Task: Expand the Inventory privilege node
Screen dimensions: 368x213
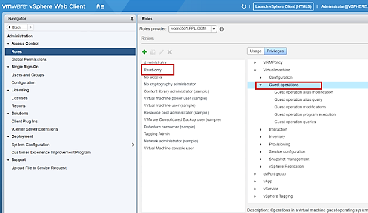Action: (261, 137)
